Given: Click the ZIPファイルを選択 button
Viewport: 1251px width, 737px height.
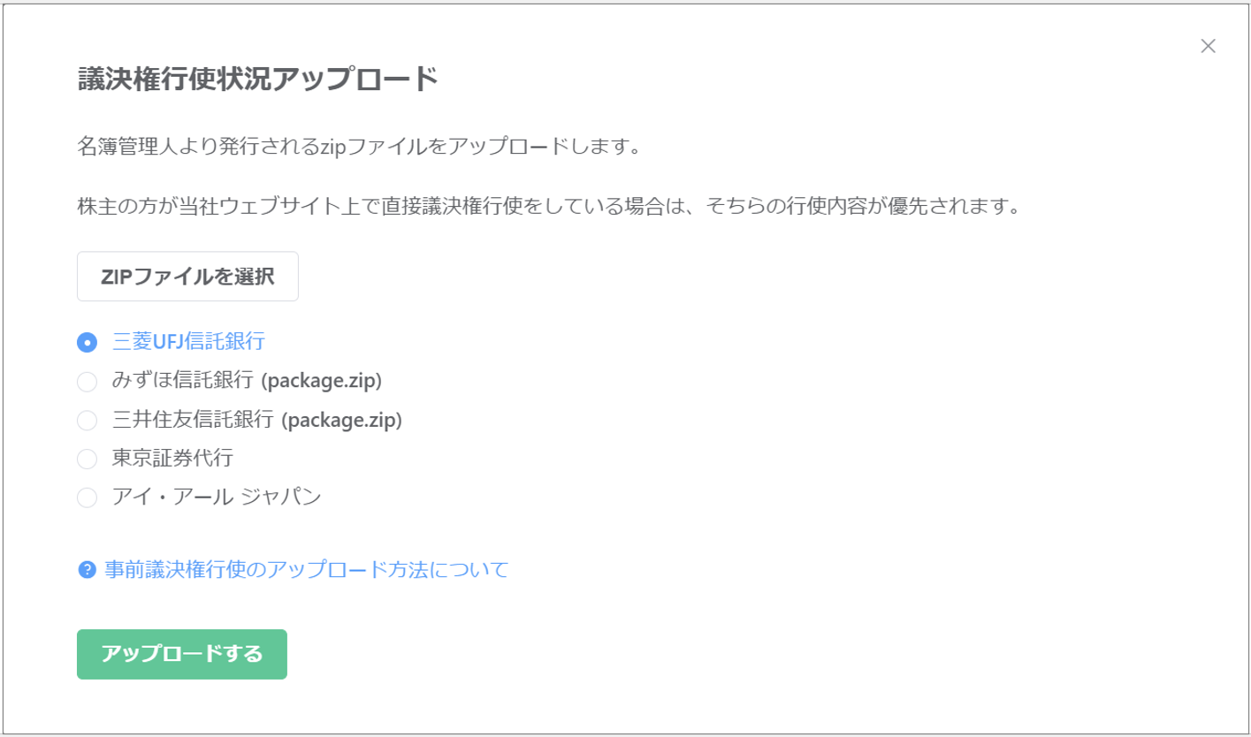Looking at the screenshot, I should [x=187, y=277].
